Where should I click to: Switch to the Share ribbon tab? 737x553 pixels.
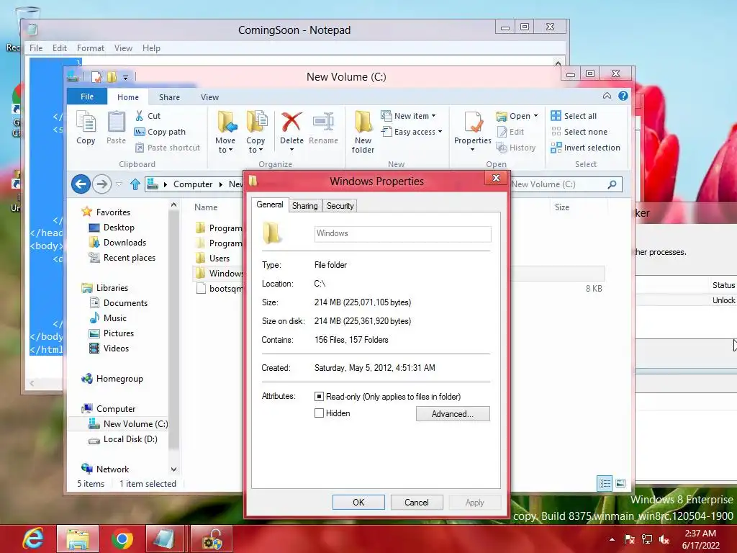[169, 97]
